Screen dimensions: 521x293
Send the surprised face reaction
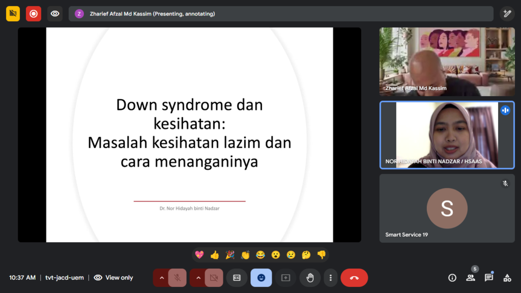276,255
